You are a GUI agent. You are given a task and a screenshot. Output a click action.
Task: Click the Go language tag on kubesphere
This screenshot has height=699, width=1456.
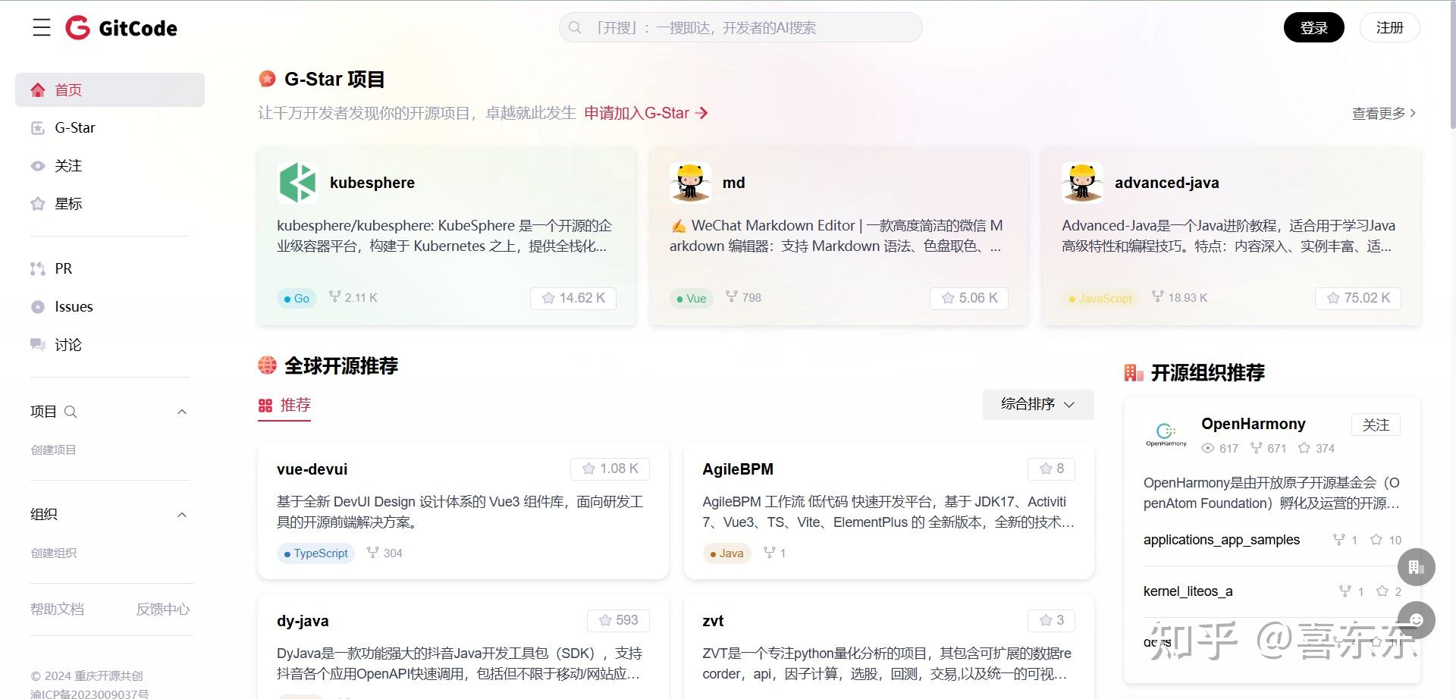pyautogui.click(x=297, y=299)
